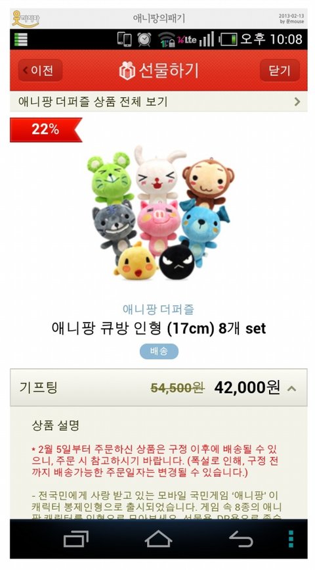
Task: Tap the 애니팡 더퍼즐 brand link
Action: pos(159,310)
